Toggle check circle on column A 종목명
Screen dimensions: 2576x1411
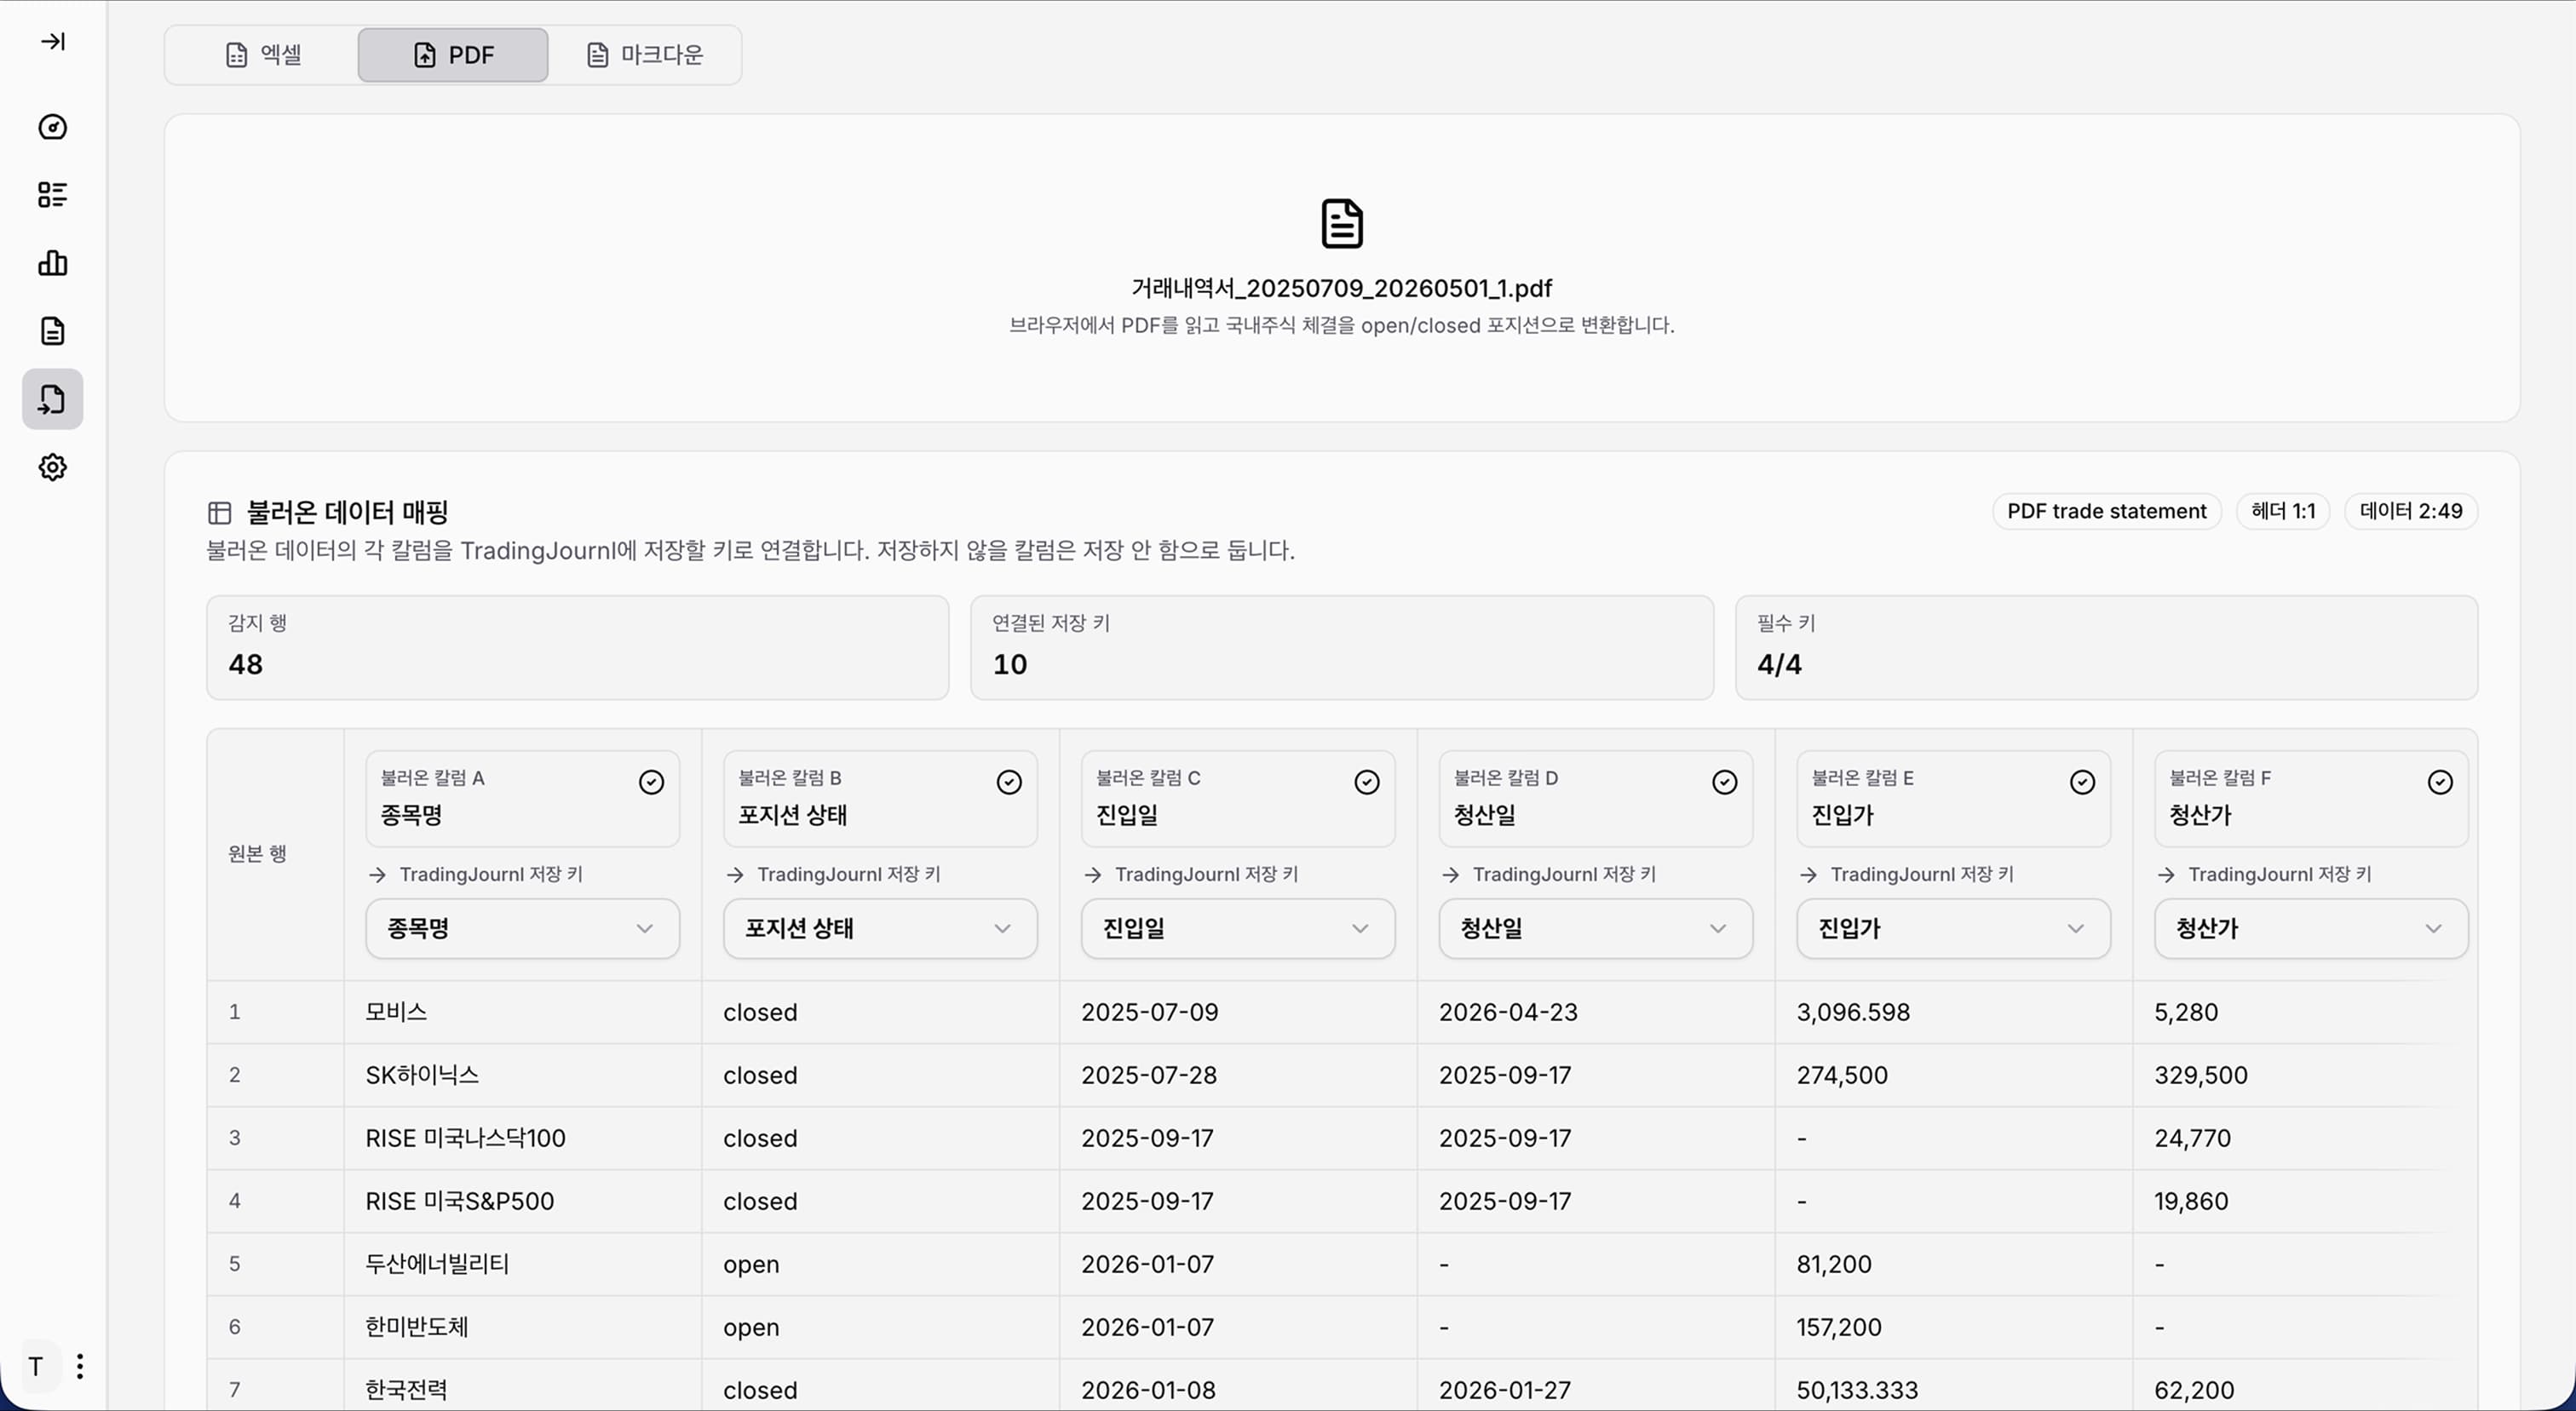(x=651, y=782)
